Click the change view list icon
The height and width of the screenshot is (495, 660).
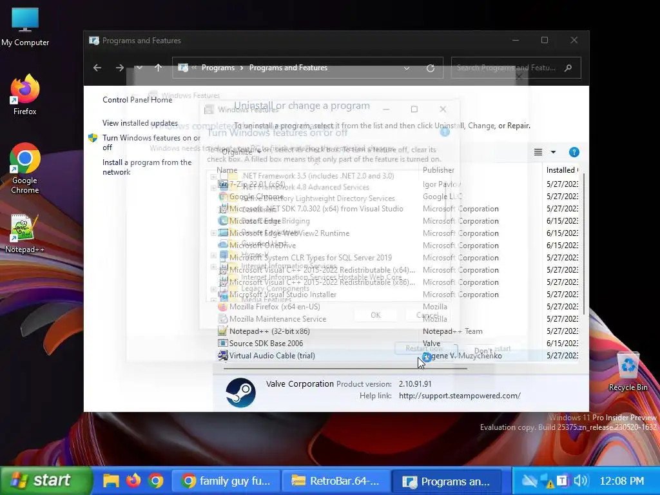pyautogui.click(x=538, y=152)
